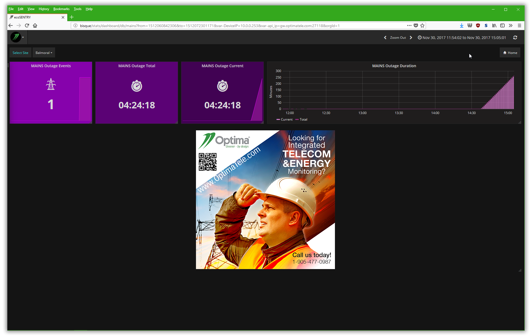Screen dimensions: 532x336
Task: Open the uBlock Origin shield icon
Action: point(478,25)
